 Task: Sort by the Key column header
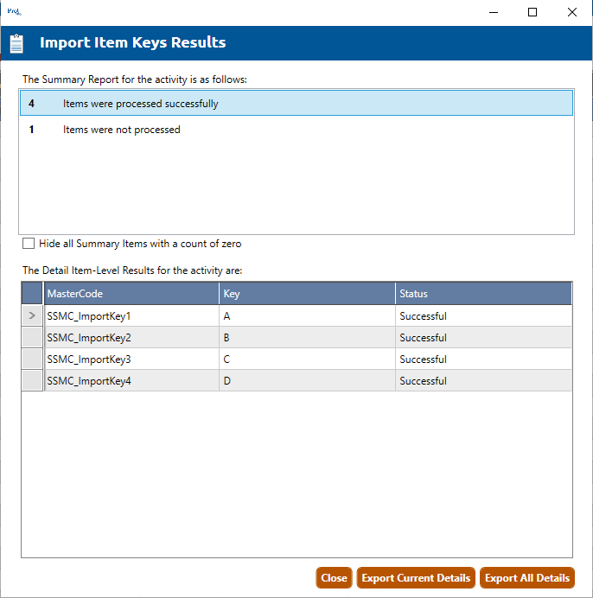click(x=307, y=294)
